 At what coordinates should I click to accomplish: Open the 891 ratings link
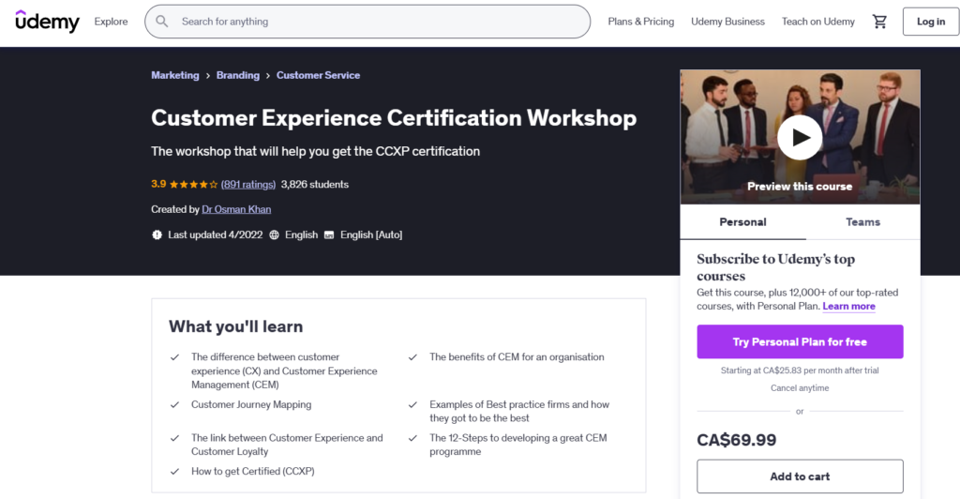click(x=247, y=184)
